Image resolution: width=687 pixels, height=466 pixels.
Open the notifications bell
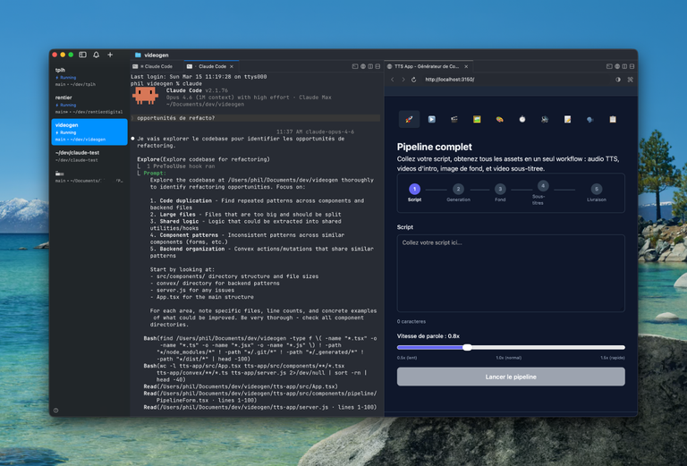pos(96,55)
